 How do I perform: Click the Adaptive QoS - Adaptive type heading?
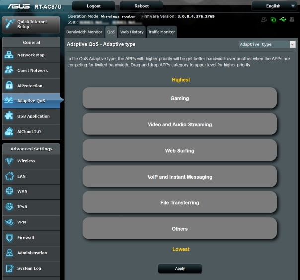(x=101, y=44)
